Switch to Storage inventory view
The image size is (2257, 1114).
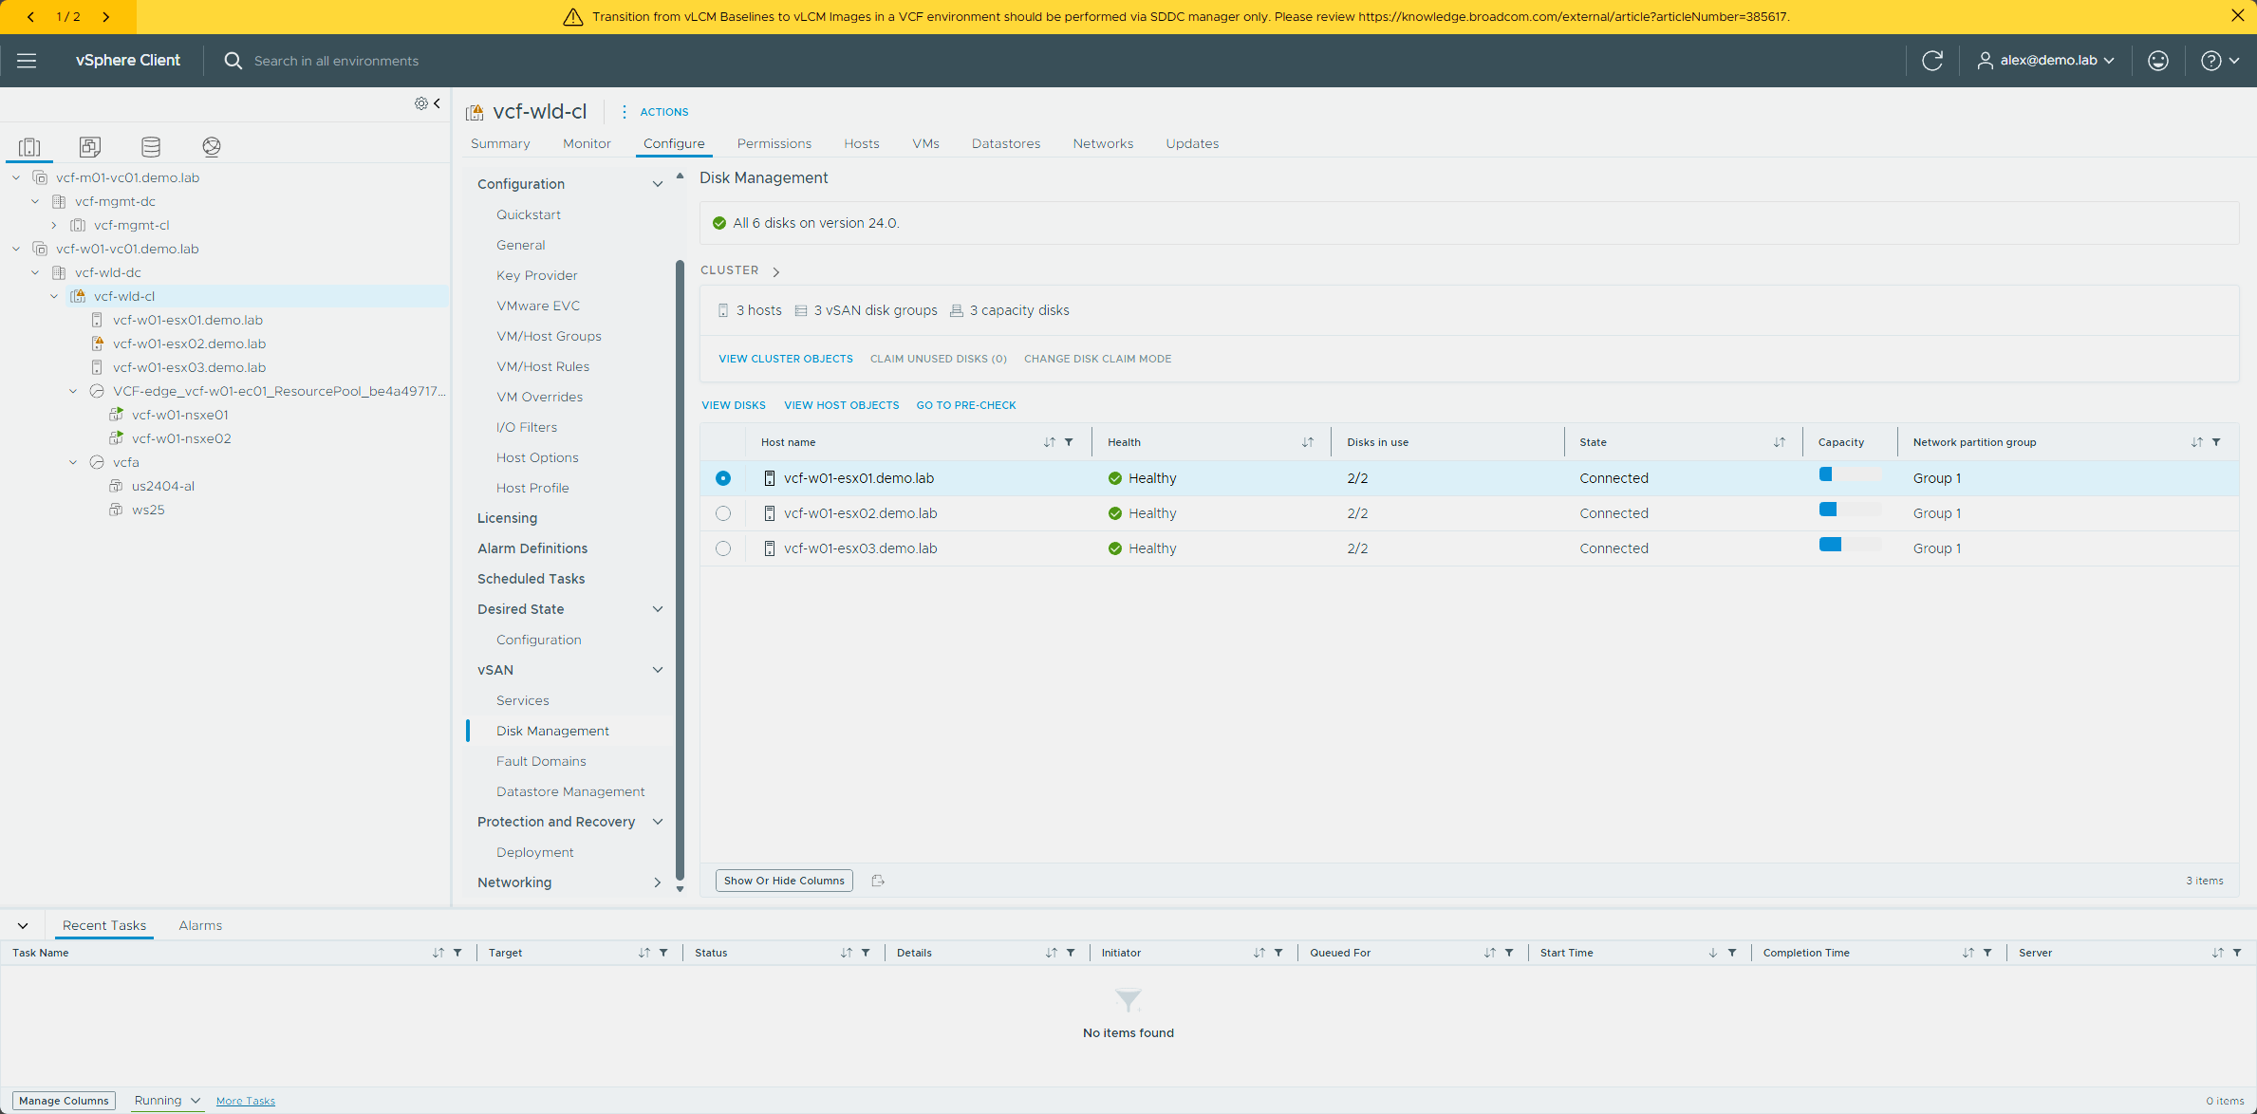(x=151, y=146)
